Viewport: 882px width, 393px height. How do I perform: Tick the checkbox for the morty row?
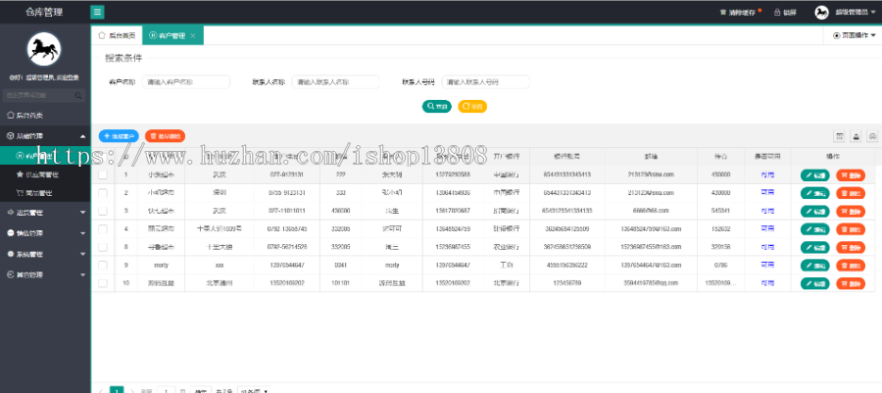point(102,265)
